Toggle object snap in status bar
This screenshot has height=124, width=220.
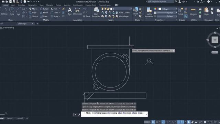coord(183,122)
